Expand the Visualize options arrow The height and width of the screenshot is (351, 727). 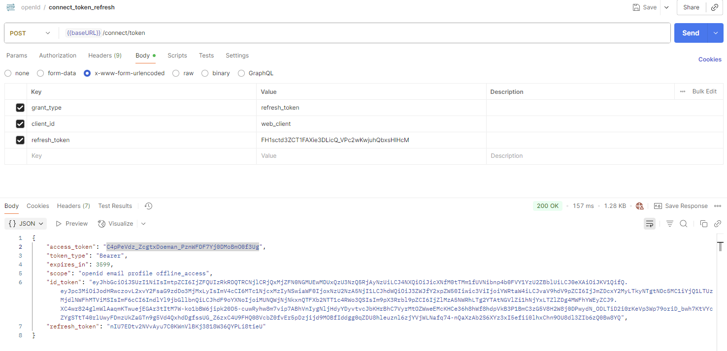coord(143,224)
